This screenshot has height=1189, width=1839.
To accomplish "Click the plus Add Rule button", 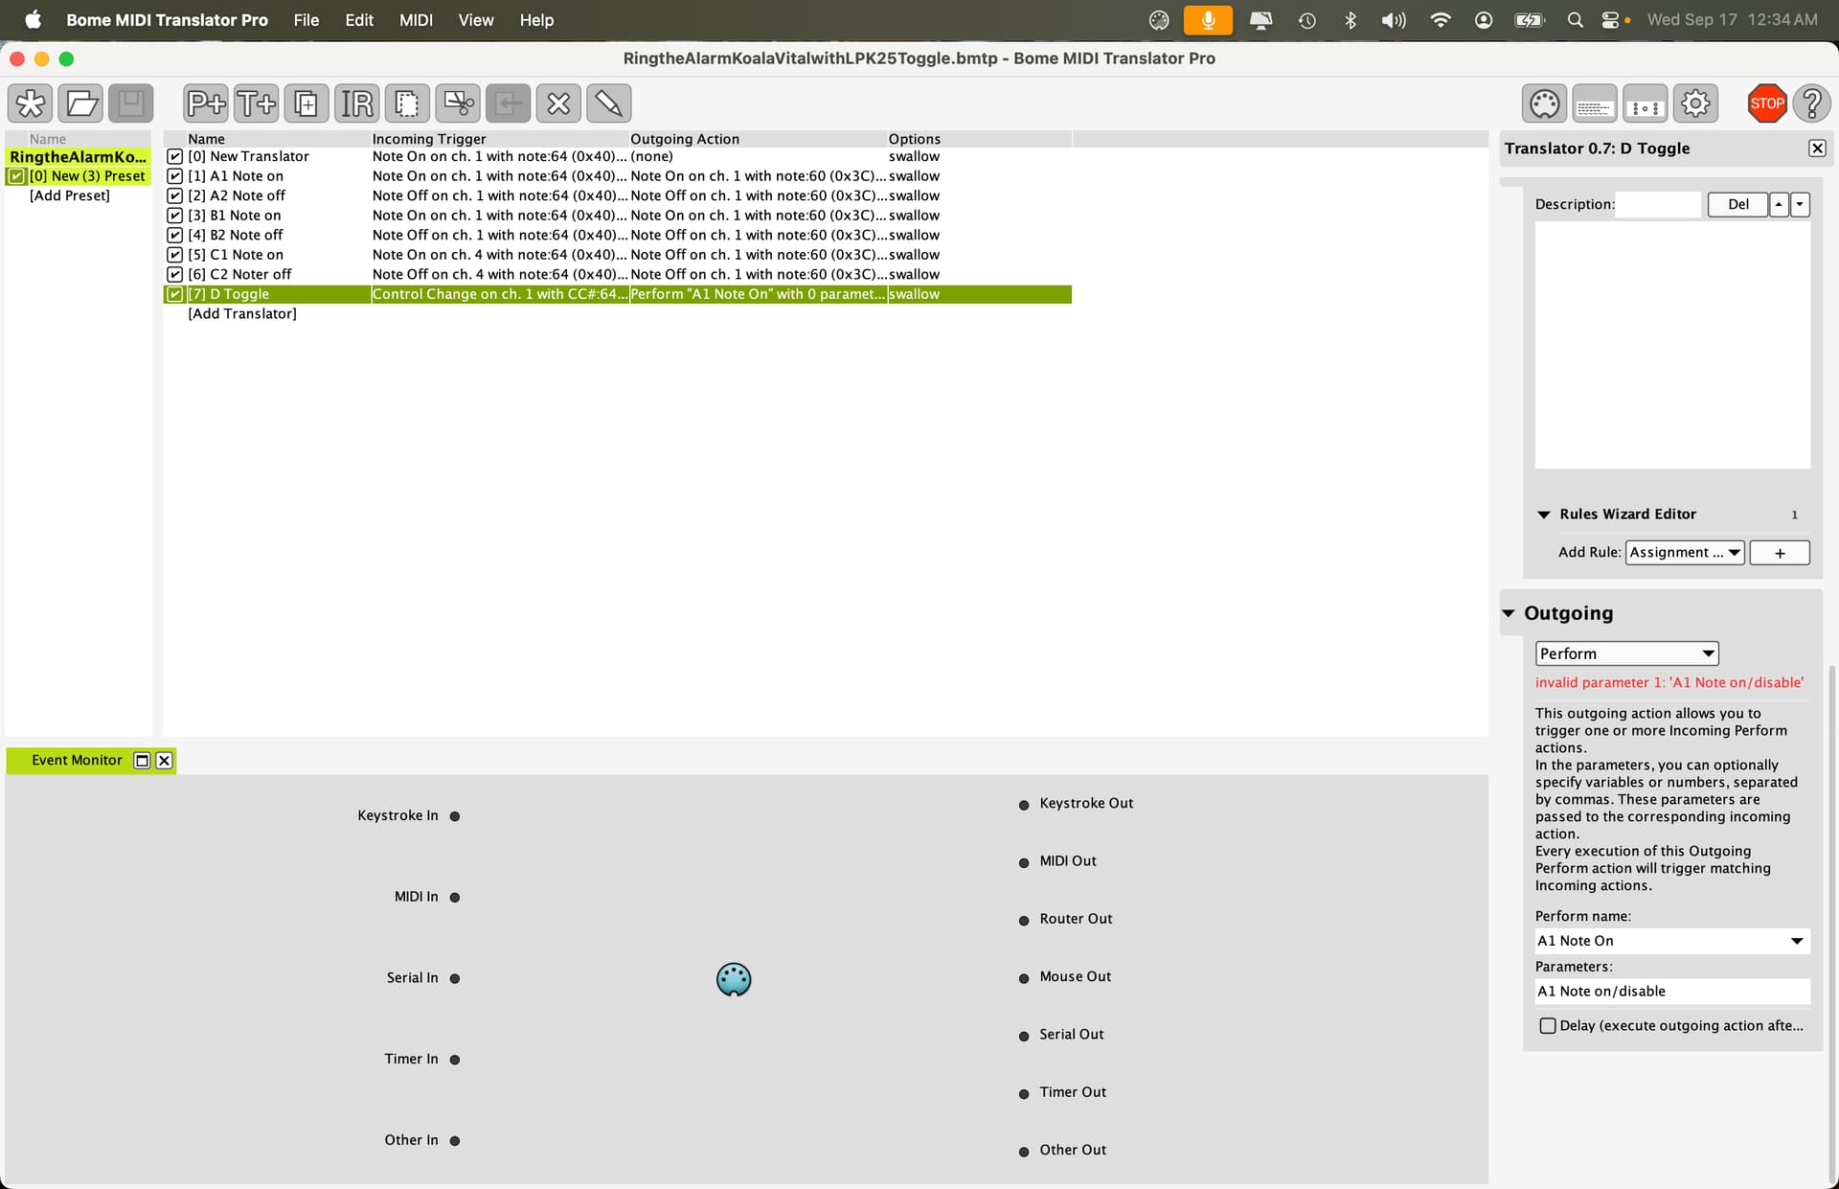I will click(x=1780, y=553).
